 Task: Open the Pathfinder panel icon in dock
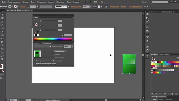point(147,31)
